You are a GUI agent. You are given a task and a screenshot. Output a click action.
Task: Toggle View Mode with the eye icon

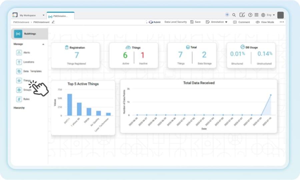pyautogui.click(x=265, y=22)
